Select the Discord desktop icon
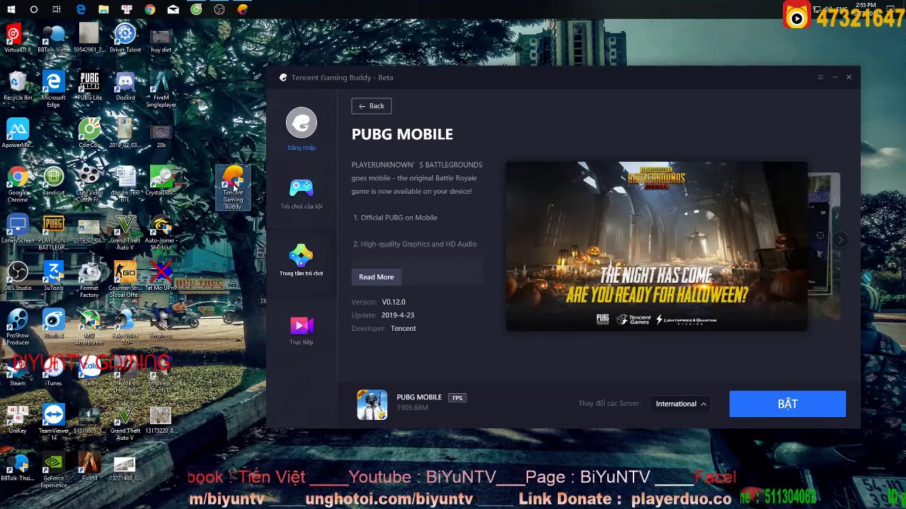The image size is (906, 509). [125, 86]
